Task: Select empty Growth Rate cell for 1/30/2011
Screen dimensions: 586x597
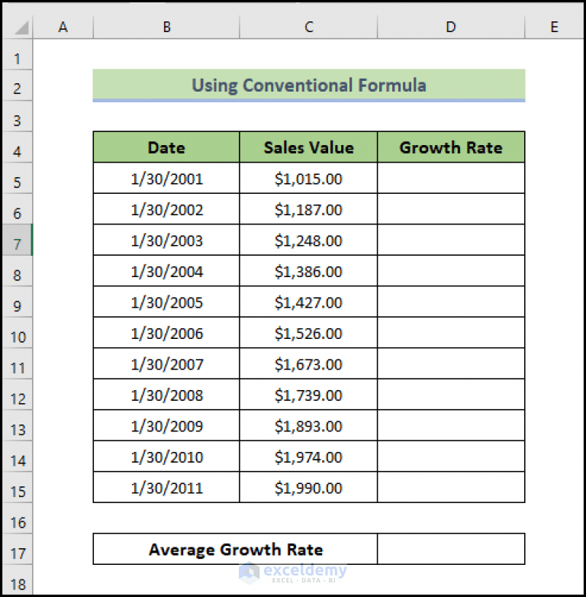Action: pyautogui.click(x=451, y=487)
